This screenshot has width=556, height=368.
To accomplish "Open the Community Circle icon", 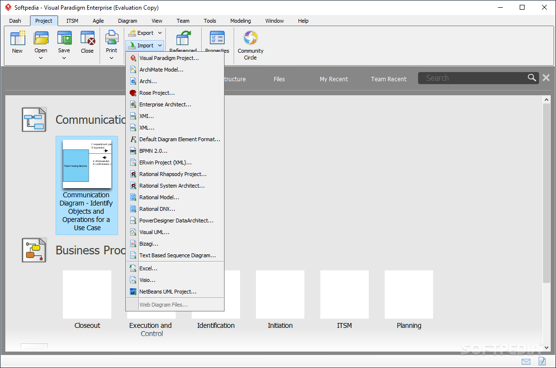I will [250, 38].
